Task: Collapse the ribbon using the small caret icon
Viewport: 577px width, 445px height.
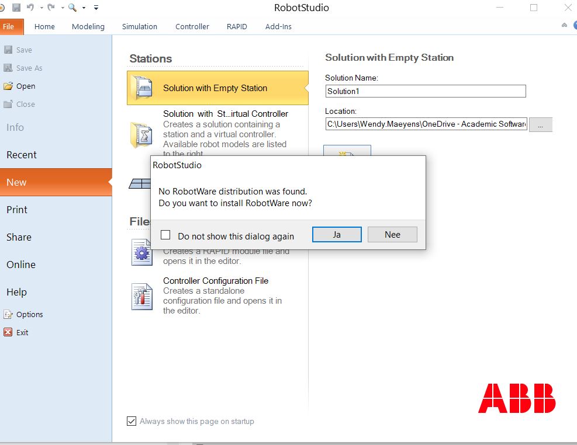Action: point(564,25)
